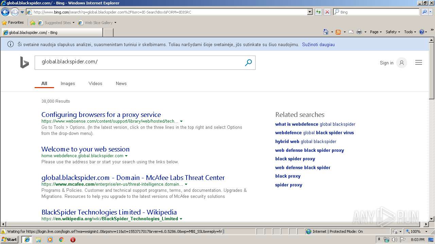Viewport: 435px width, 244px height.
Task: Open Configuring browsers for a proxy service result
Action: 101,115
